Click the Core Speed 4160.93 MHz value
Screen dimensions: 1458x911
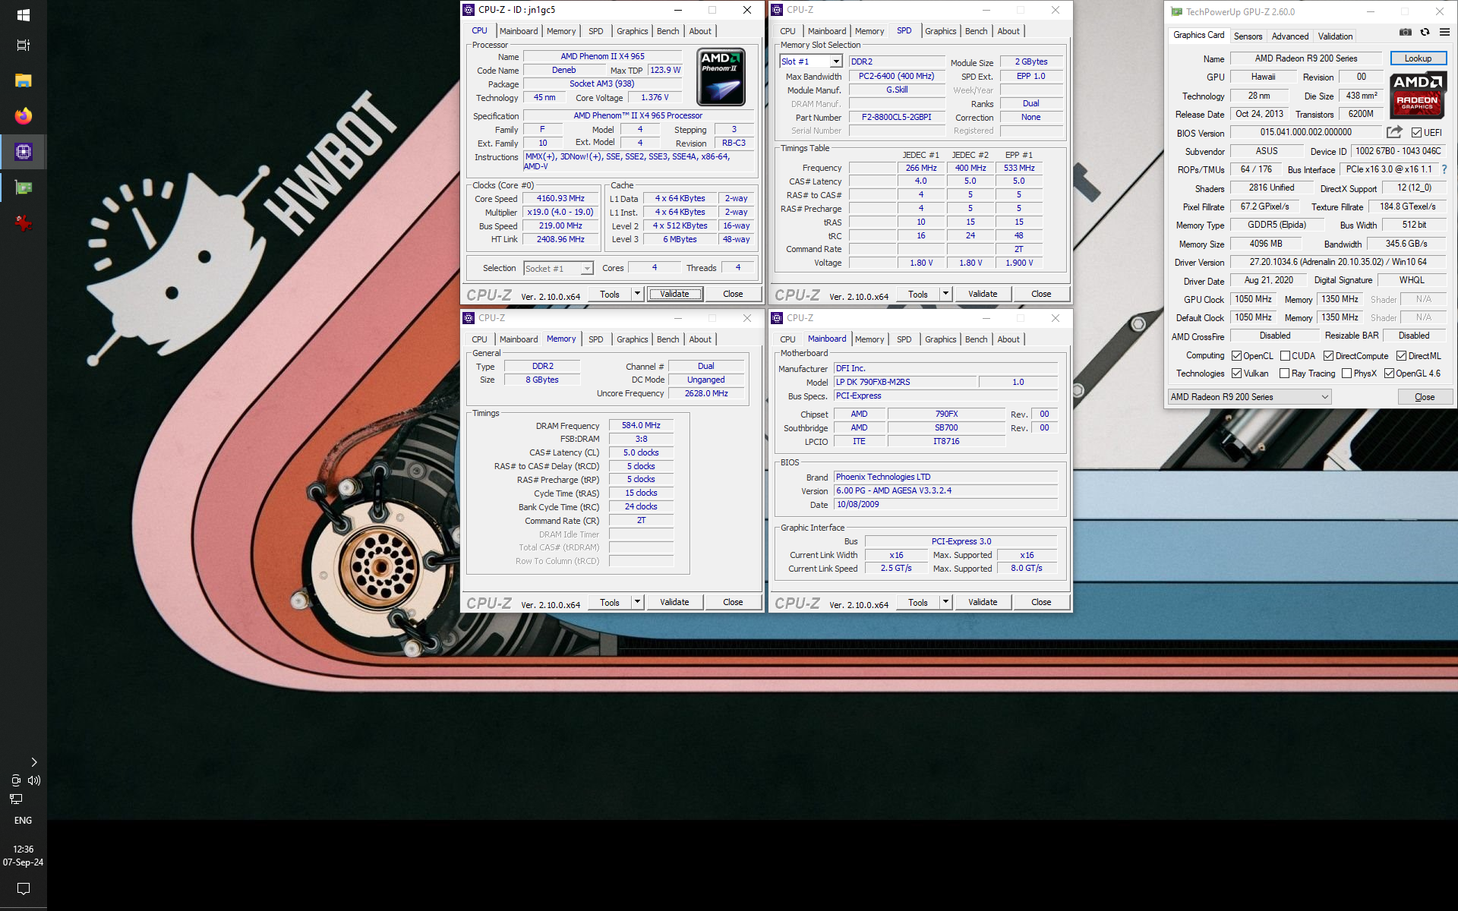560,198
